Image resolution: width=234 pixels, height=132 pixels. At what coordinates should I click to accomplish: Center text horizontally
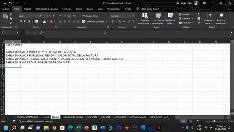65,21
